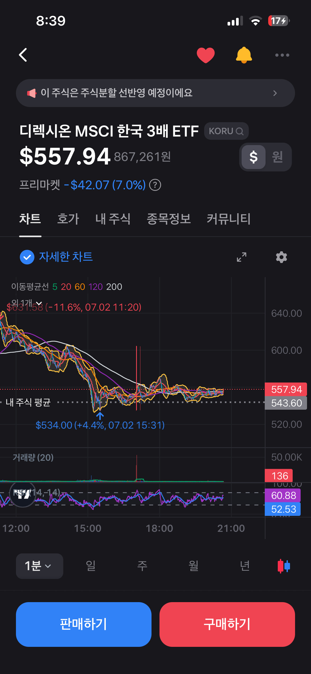Select the 차트 tab
Viewport: 311px width, 674px height.
click(x=30, y=219)
